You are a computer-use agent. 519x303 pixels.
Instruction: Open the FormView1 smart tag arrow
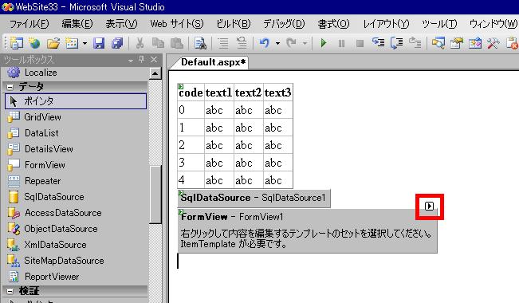[x=429, y=206]
